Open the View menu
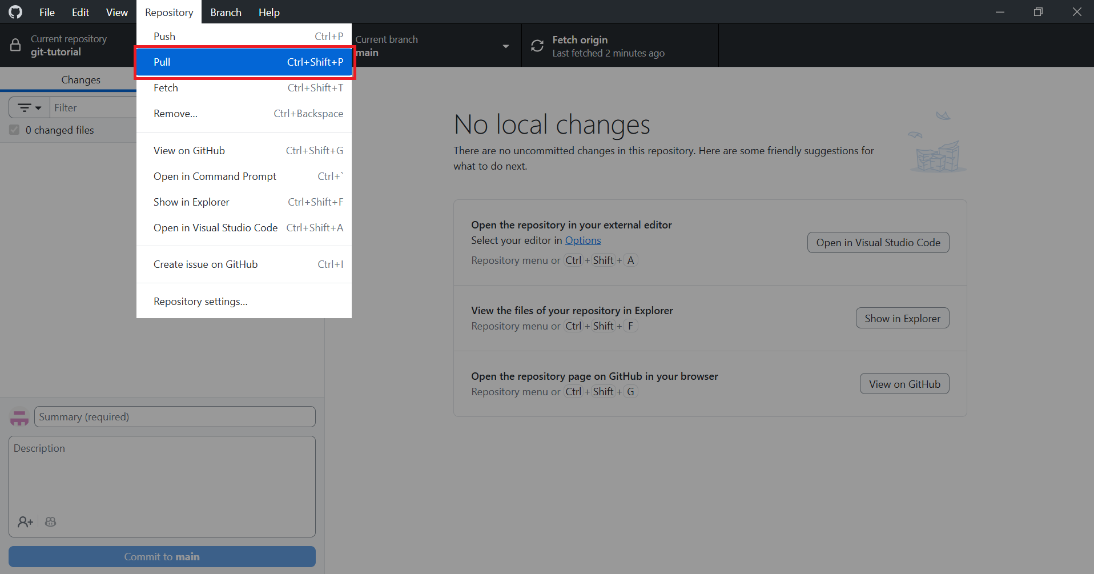This screenshot has height=574, width=1094. pos(117,12)
